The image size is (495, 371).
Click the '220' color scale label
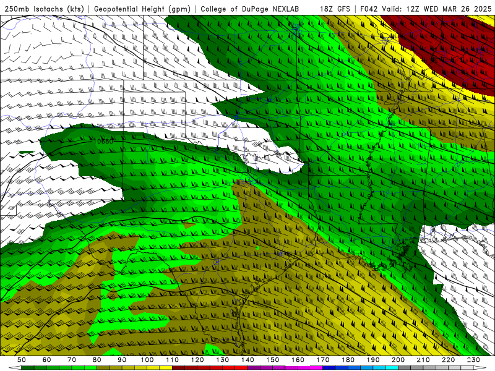coord(448,360)
